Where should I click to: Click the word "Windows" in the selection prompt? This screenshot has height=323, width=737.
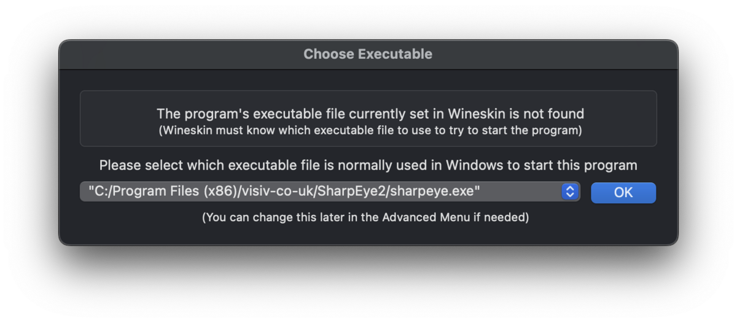click(470, 165)
